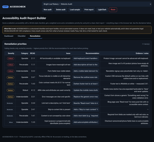Click 'Error messages are clear and specific'
This screenshot has height=142, width=154.
(56, 97)
